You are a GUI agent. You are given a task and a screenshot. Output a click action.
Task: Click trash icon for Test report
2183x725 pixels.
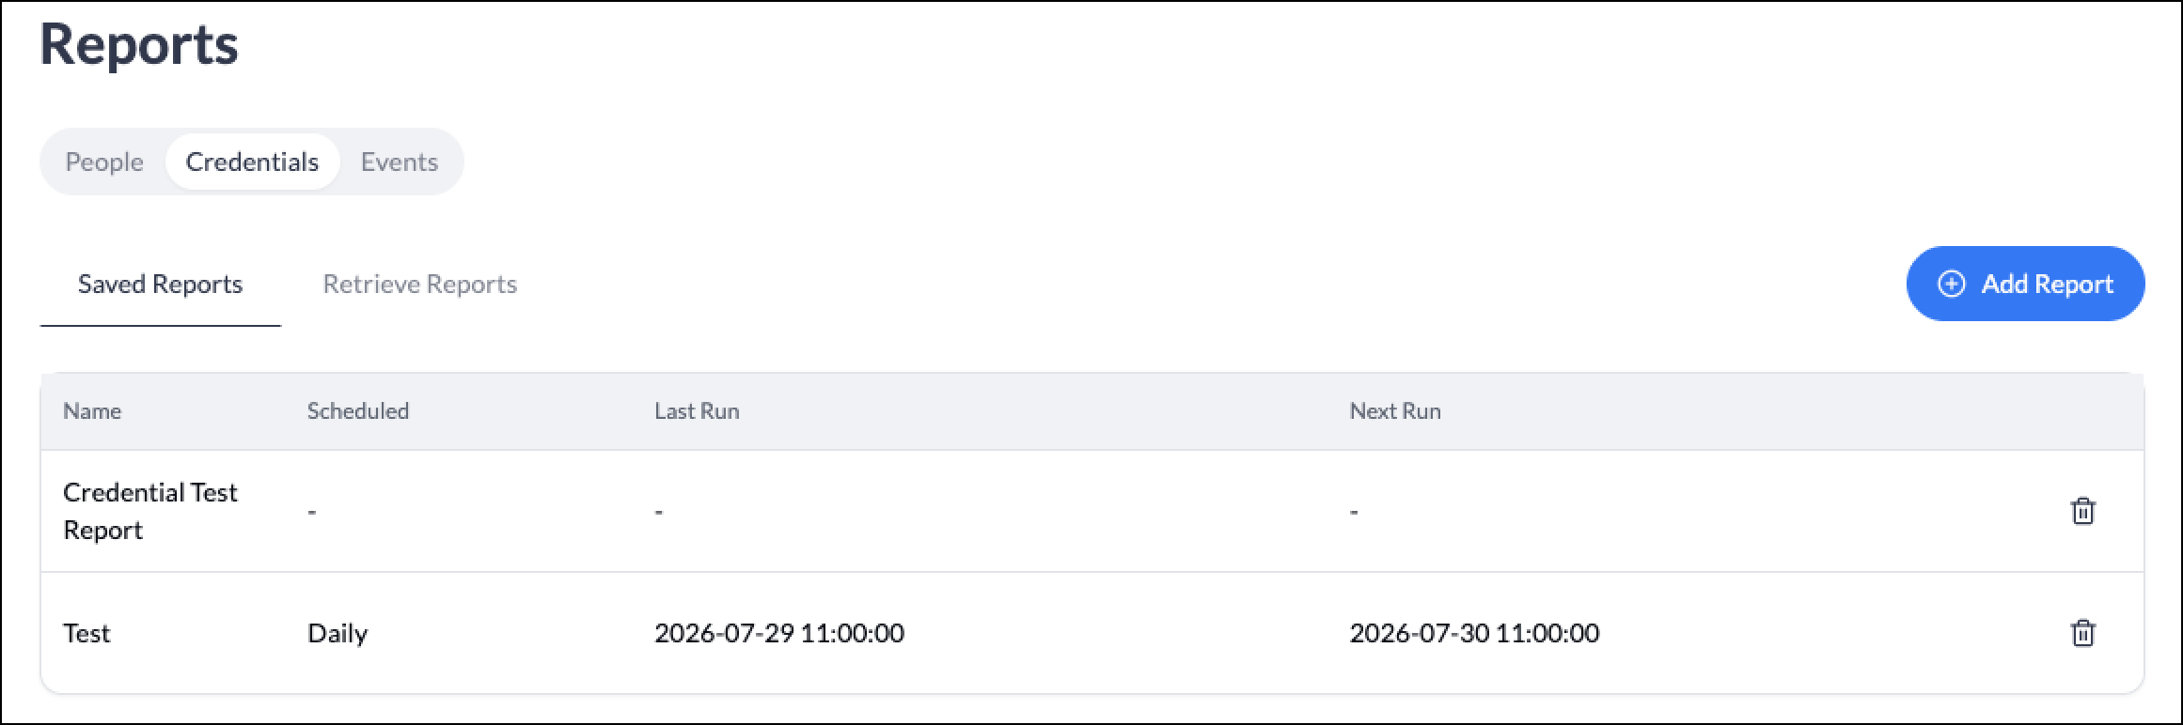(2082, 633)
